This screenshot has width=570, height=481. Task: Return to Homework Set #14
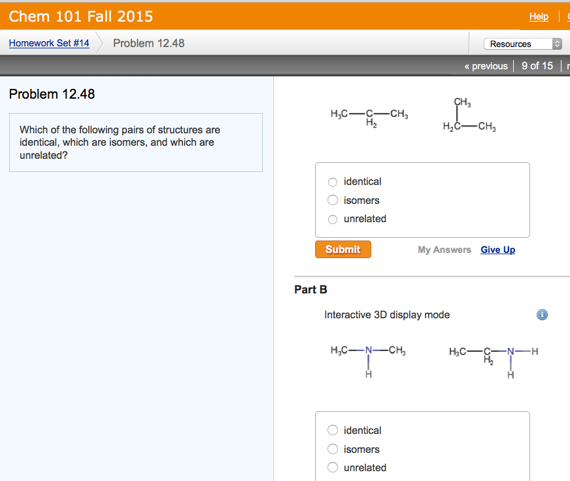pos(49,43)
